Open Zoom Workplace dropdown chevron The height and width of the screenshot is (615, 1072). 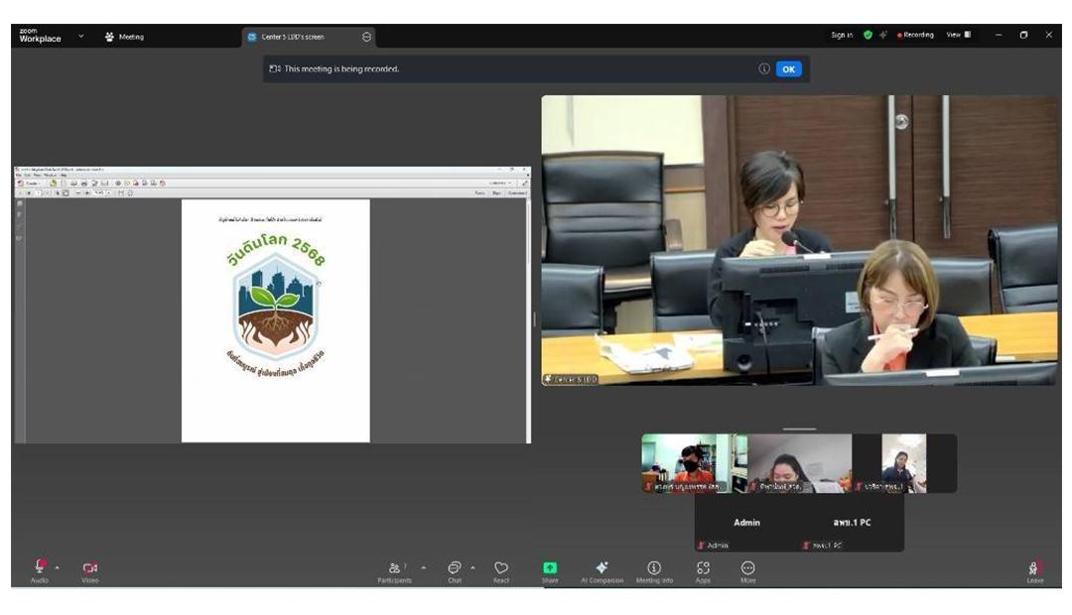coord(81,37)
